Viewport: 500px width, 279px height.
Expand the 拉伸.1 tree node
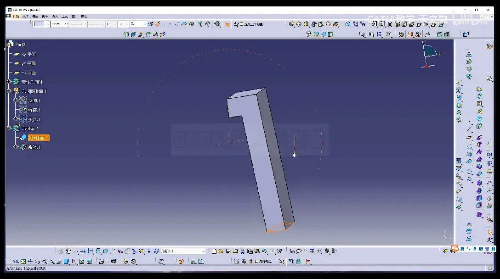[15, 100]
